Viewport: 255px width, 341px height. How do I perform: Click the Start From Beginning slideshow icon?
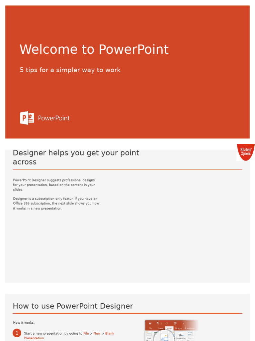(x=175, y=323)
